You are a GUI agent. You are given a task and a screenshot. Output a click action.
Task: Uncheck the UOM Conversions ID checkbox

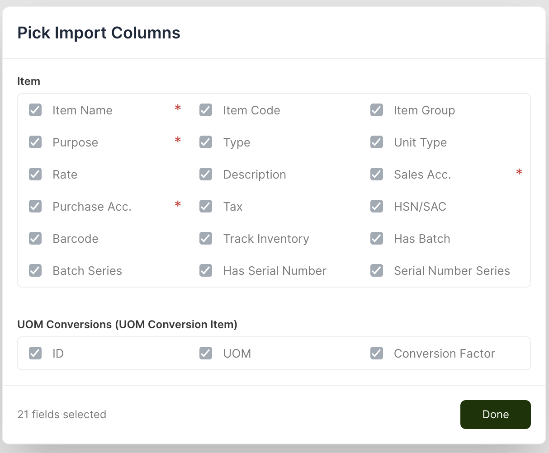pyautogui.click(x=35, y=353)
